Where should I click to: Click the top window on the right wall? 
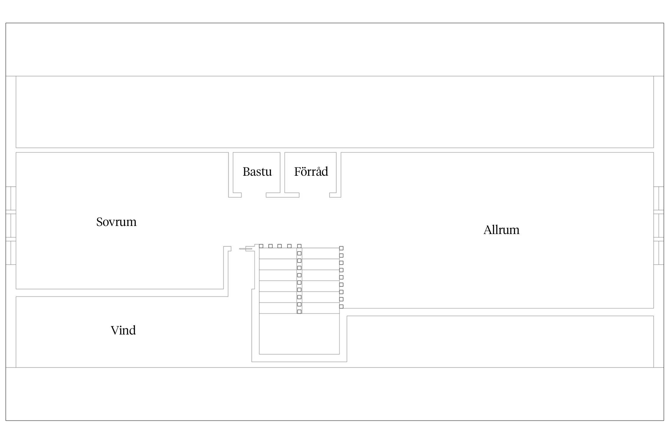[659, 198]
